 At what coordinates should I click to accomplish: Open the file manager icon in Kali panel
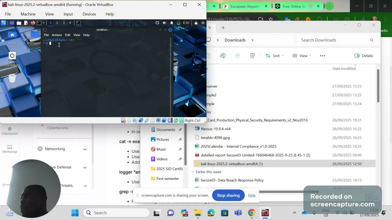(x=19, y=23)
